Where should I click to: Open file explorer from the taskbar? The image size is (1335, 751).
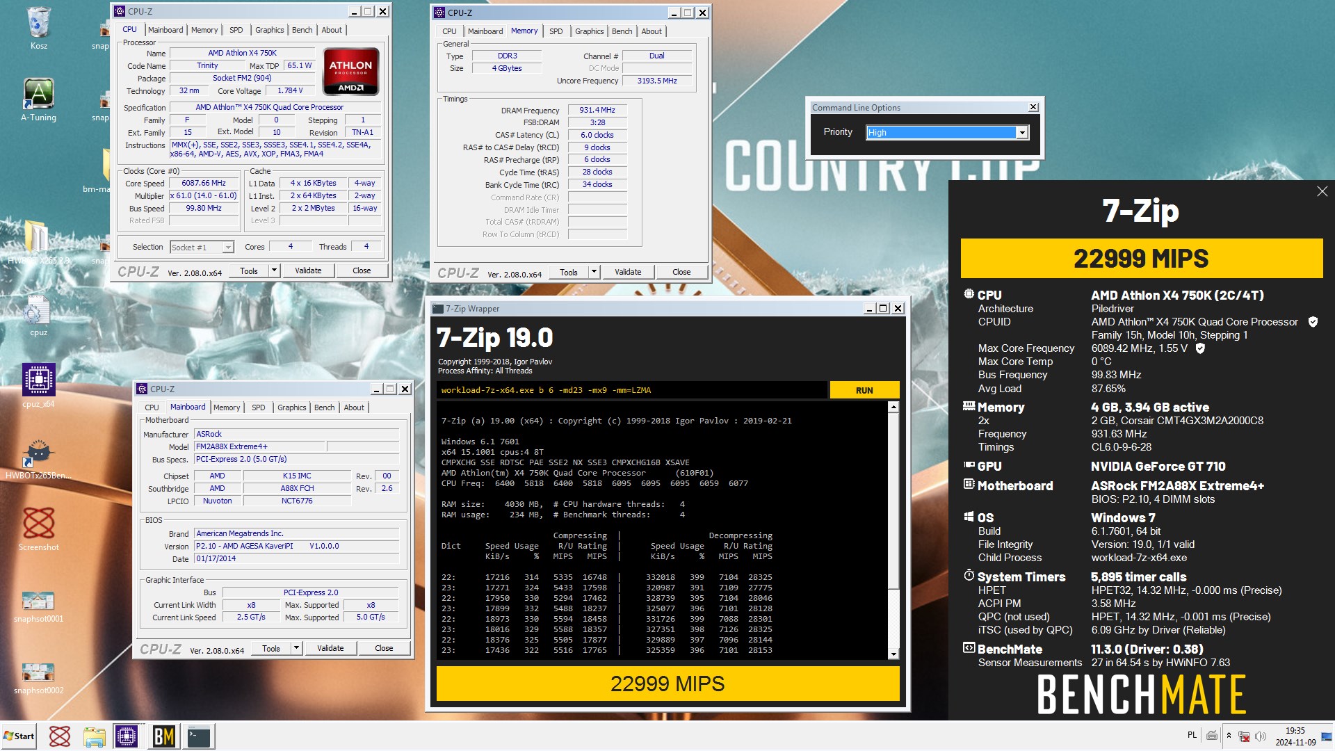click(x=94, y=736)
